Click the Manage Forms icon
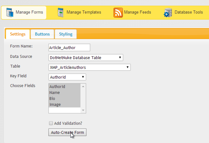209x143 pixels. tap(10, 13)
